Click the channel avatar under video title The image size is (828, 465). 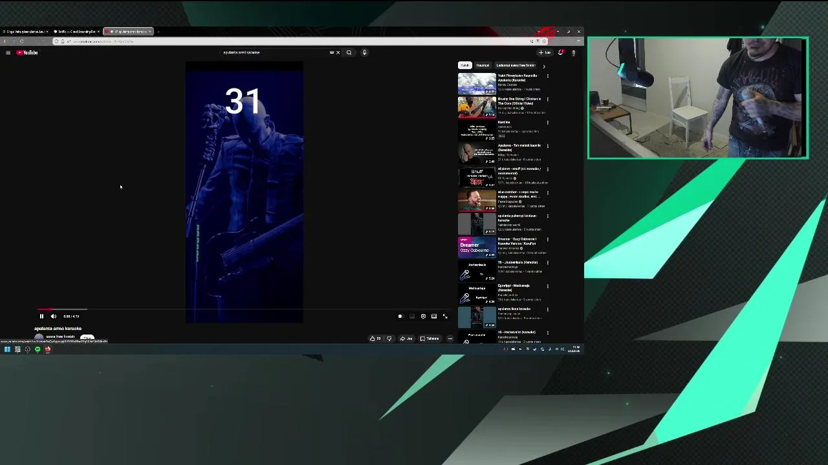(39, 337)
